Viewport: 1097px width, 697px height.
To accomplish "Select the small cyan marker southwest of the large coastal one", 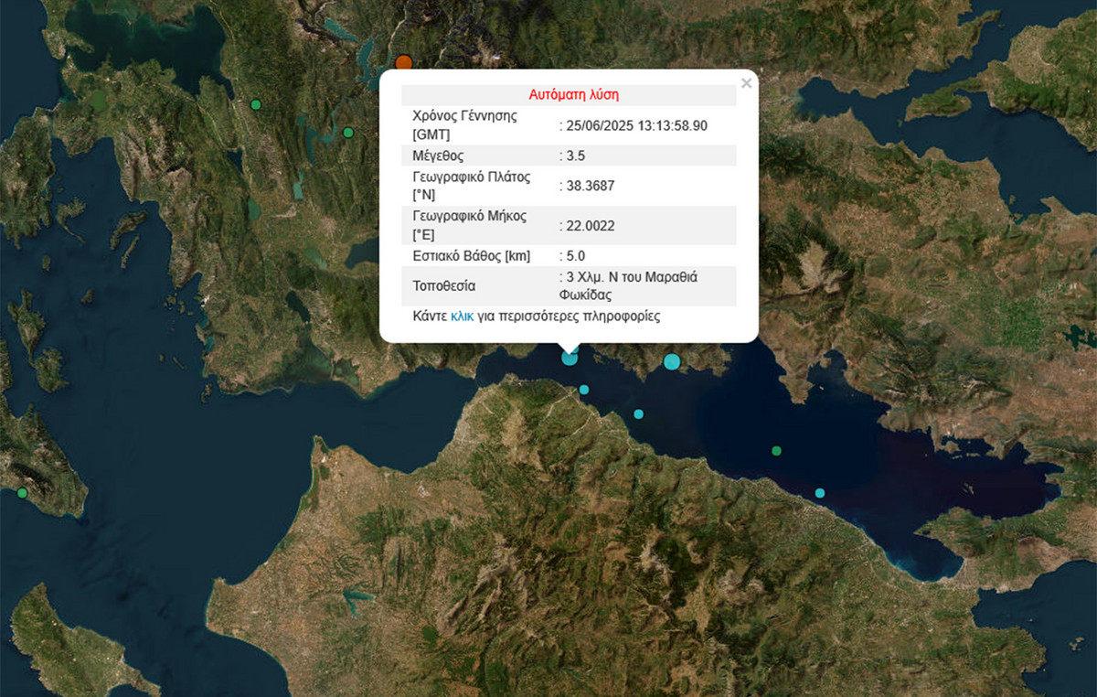I will [x=638, y=413].
